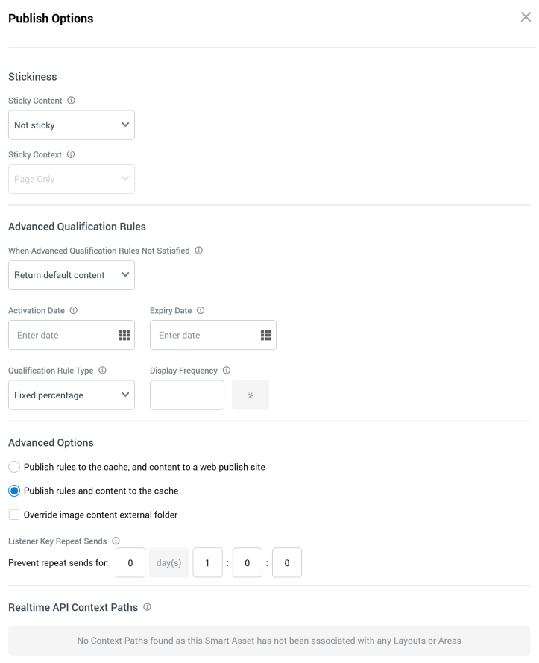Screen dimensions: 539x663
Task: Click info icon for Realtime API Context Paths
Action: click(147, 607)
